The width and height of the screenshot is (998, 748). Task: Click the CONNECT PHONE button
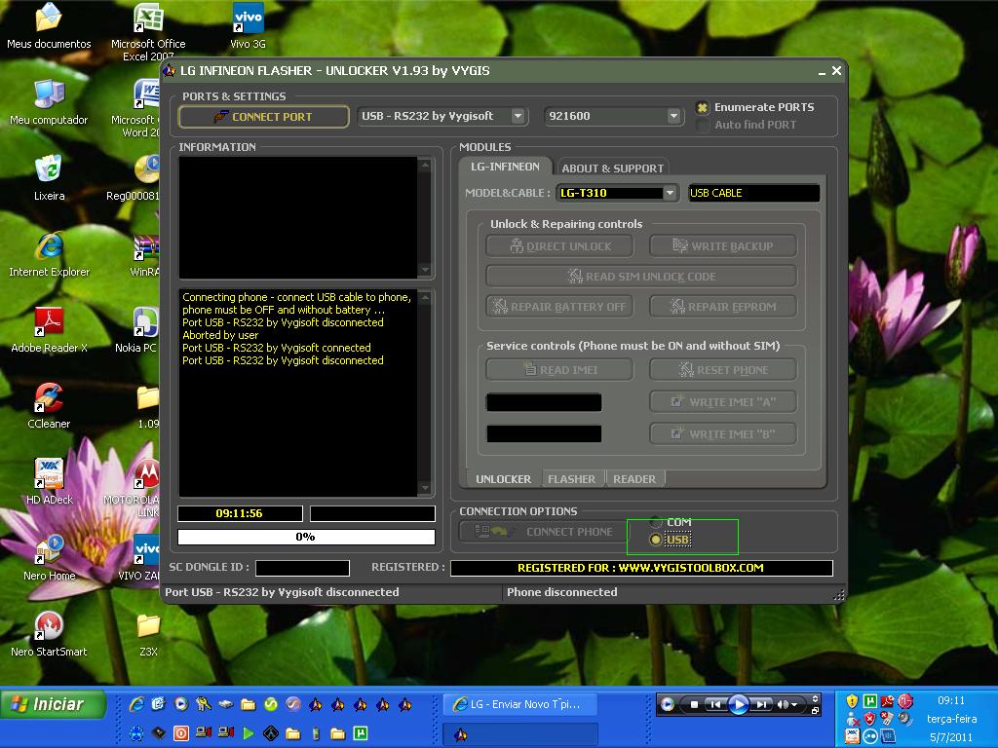[x=542, y=531]
